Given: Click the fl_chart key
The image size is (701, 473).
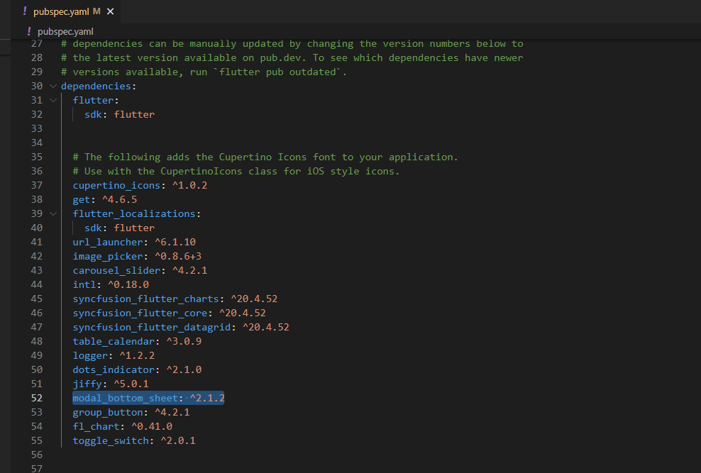Looking at the screenshot, I should coord(96,426).
